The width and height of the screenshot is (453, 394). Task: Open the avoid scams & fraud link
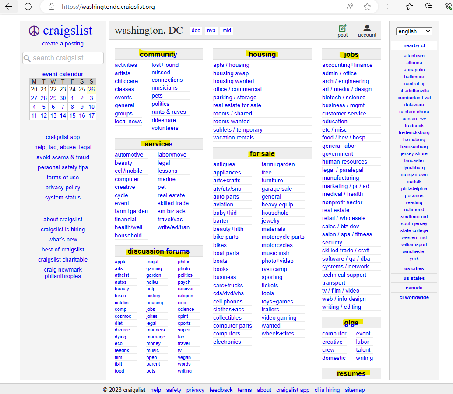(x=63, y=157)
